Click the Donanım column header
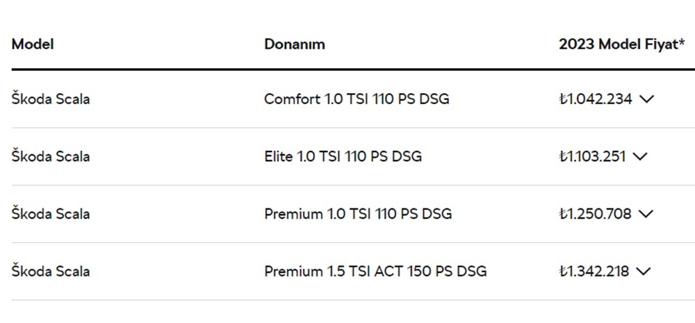Viewport: 695px width, 323px height. tap(294, 44)
